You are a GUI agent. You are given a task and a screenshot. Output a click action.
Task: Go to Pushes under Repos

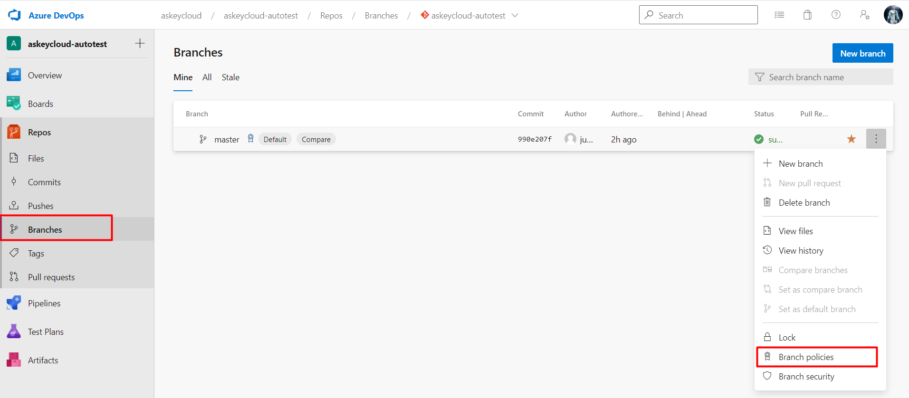tap(77, 206)
